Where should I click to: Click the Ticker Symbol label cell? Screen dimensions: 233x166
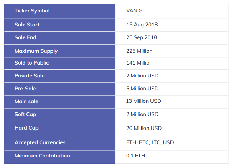[x=32, y=11]
